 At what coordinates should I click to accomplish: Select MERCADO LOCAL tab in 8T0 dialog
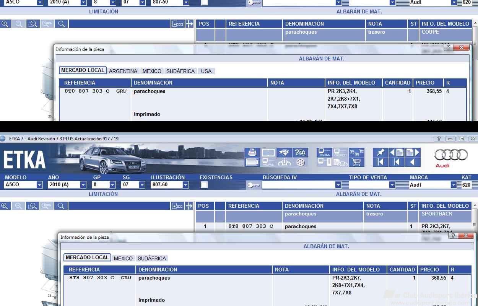[83, 70]
